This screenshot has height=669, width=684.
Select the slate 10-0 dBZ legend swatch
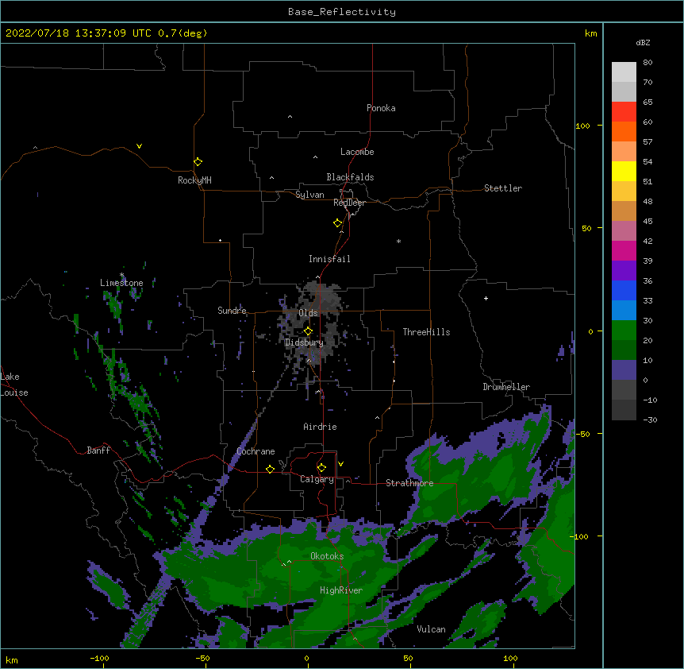point(624,370)
